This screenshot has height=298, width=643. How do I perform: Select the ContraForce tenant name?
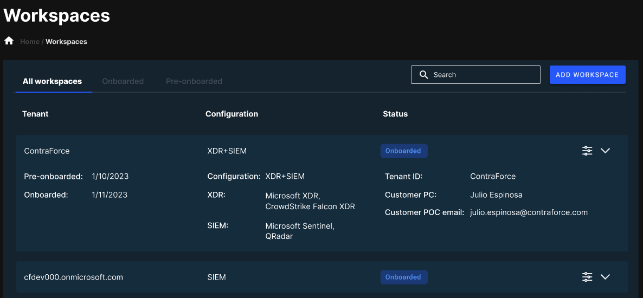point(47,151)
